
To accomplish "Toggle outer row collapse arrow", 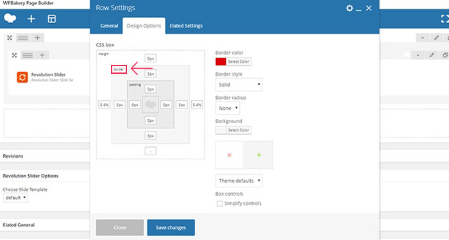I will click(423, 38).
